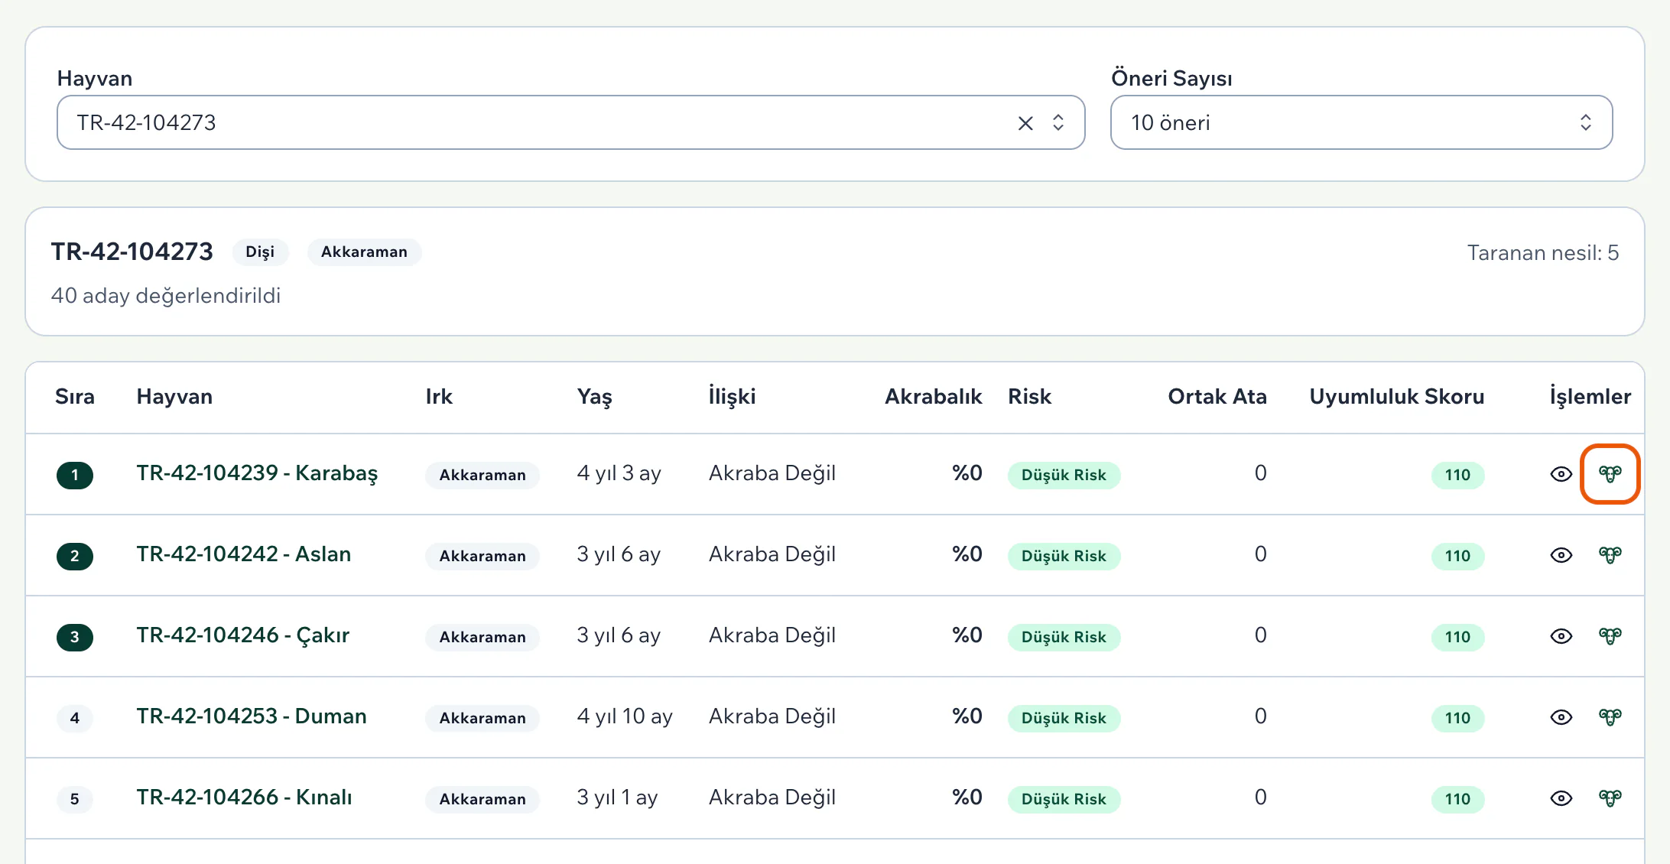Open the TR-42-104242 - Aslan link
Screen dimensions: 1670x864
coord(243,554)
